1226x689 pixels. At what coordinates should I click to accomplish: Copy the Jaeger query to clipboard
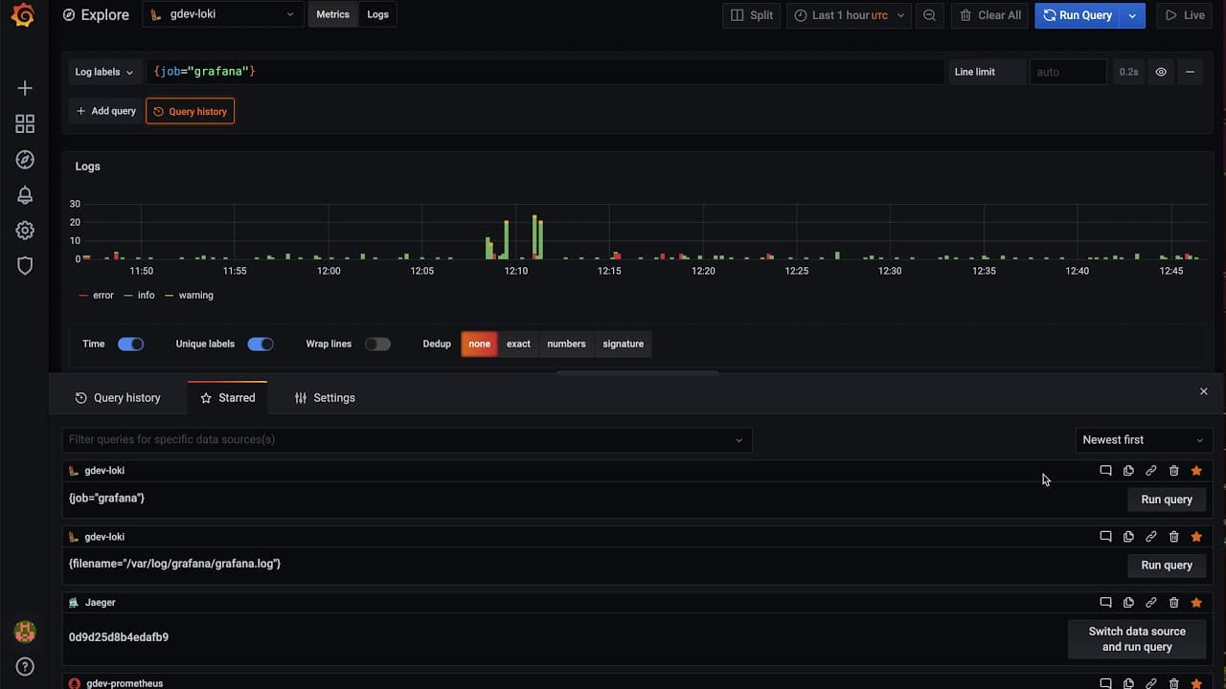pos(1128,603)
